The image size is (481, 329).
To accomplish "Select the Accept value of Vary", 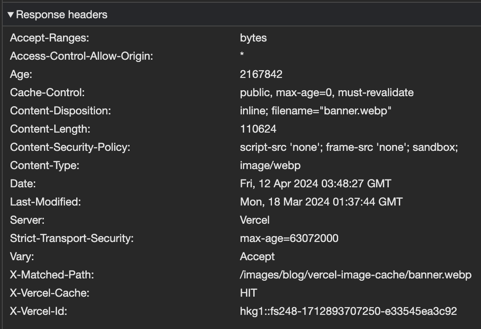I will coord(257,257).
